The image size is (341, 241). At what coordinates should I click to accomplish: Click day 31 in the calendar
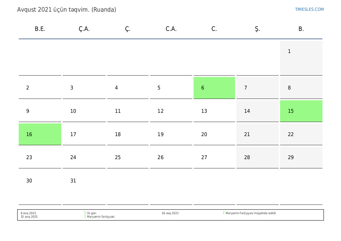pos(84,187)
